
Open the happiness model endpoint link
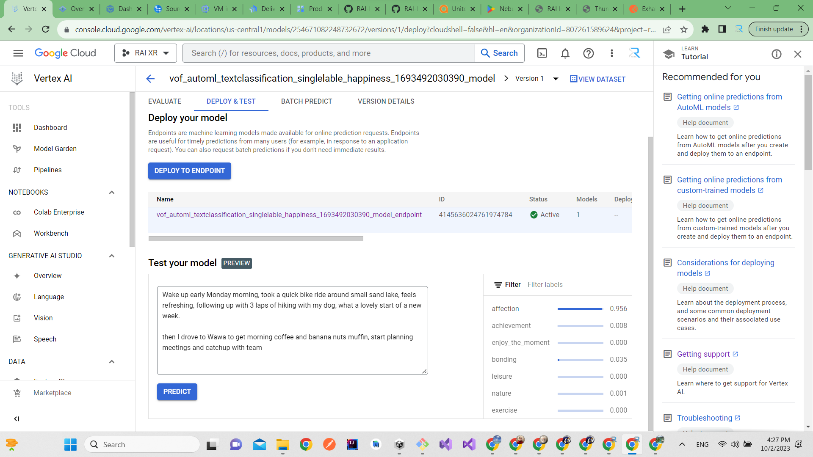(x=289, y=215)
